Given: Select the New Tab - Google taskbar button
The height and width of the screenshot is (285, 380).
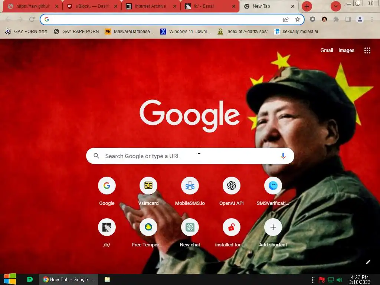Looking at the screenshot, I should pyautogui.click(x=69, y=279).
